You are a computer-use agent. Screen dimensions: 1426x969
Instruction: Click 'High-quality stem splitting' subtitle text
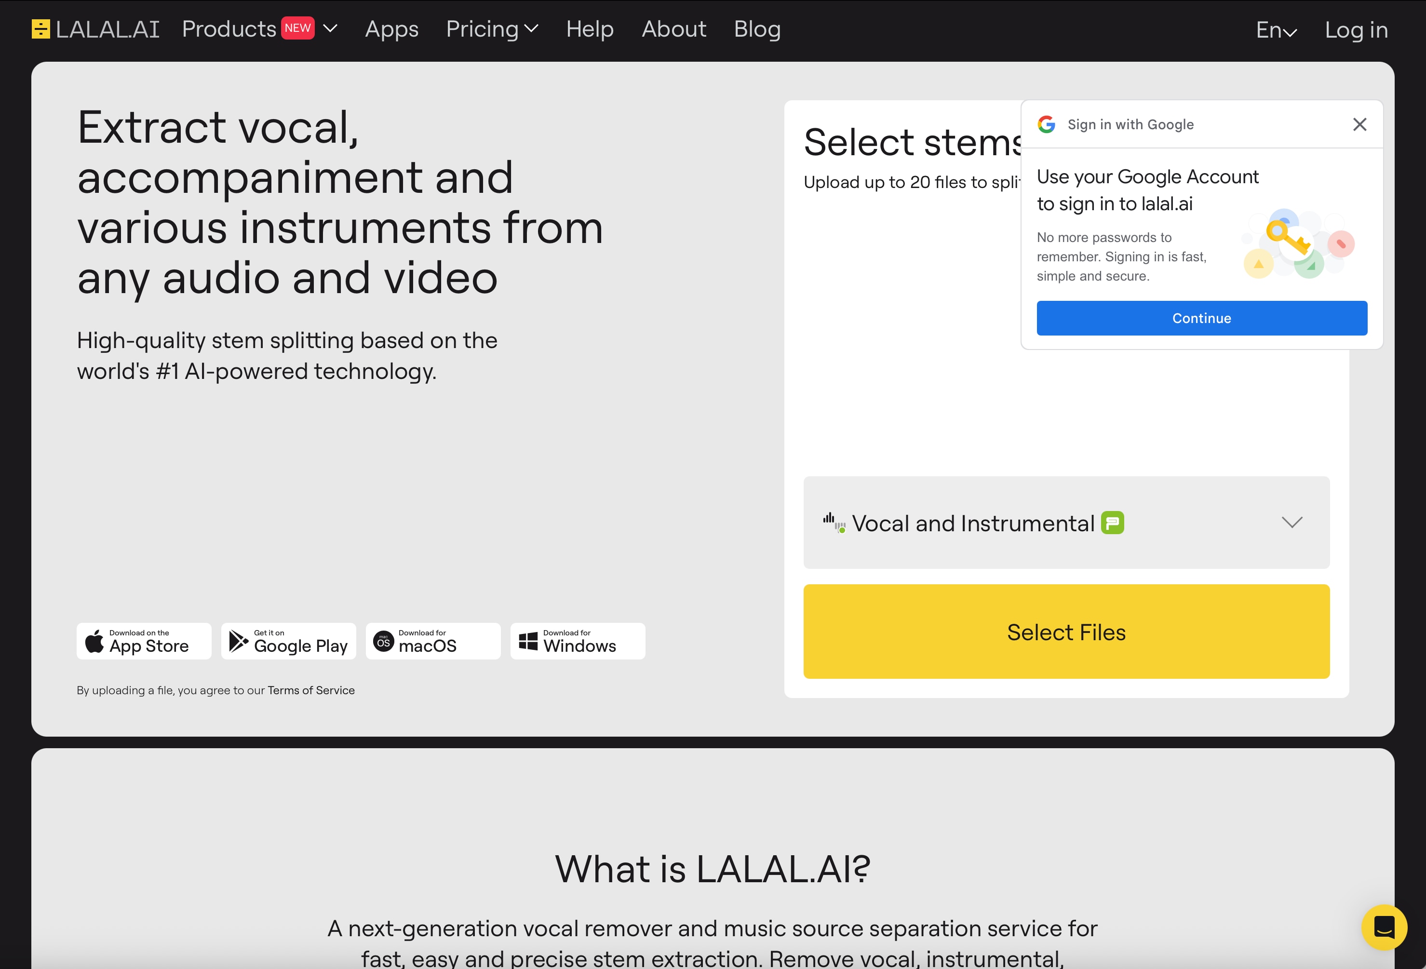[x=287, y=355]
